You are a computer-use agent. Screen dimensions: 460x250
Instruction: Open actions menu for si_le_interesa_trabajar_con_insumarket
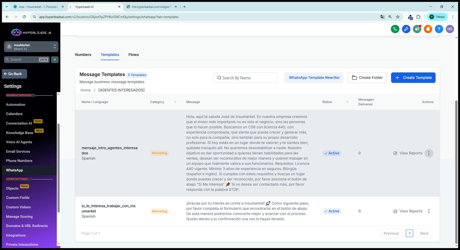[429, 211]
